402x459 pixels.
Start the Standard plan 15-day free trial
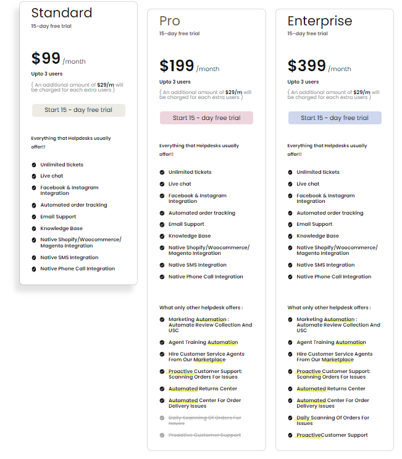[x=78, y=110]
